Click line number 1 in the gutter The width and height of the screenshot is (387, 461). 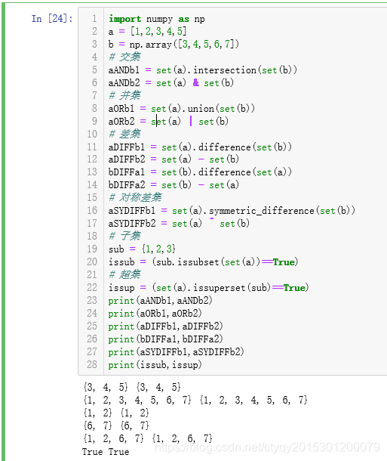point(94,19)
